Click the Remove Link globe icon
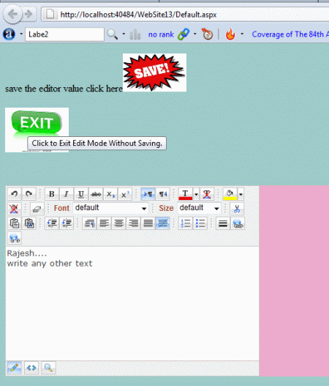 14,238
